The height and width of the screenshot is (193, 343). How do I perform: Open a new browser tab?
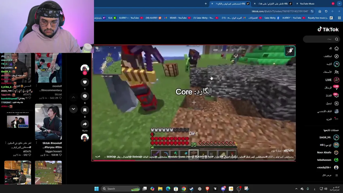click(206, 4)
